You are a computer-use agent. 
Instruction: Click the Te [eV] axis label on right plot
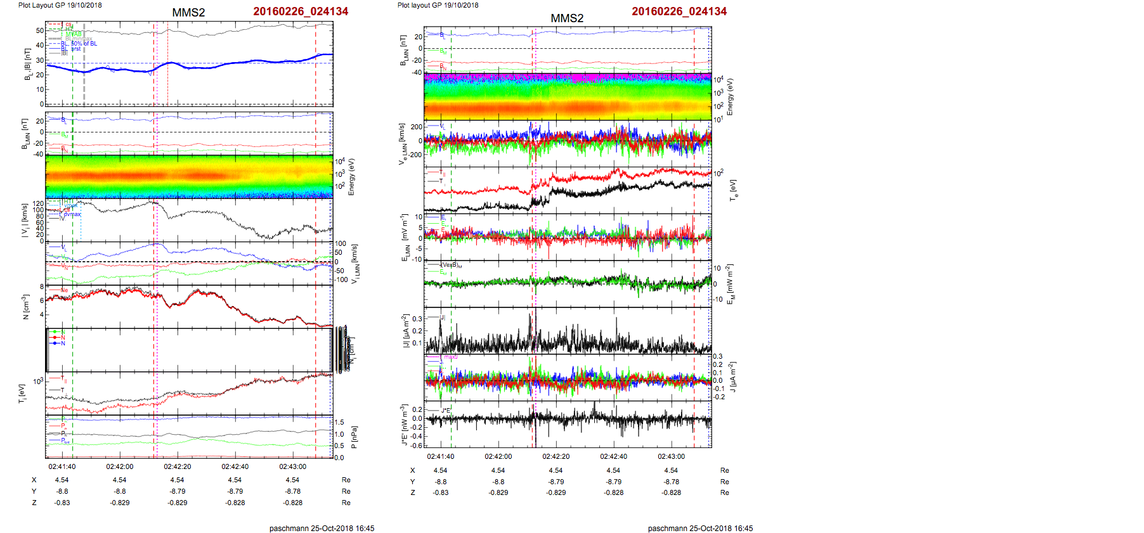[x=733, y=189]
